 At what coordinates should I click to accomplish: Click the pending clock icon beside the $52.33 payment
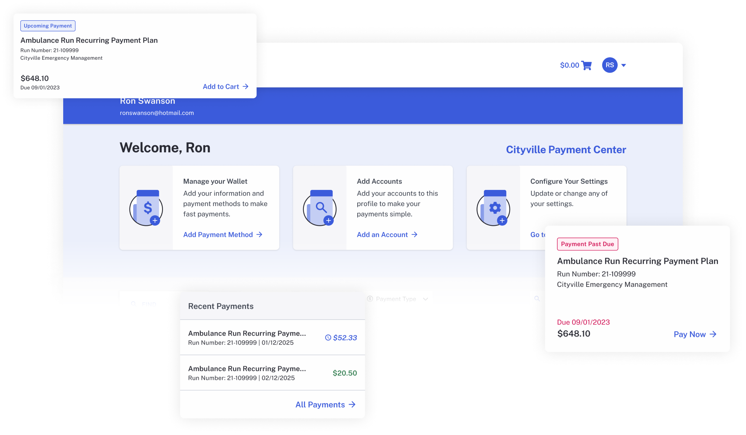coord(328,338)
